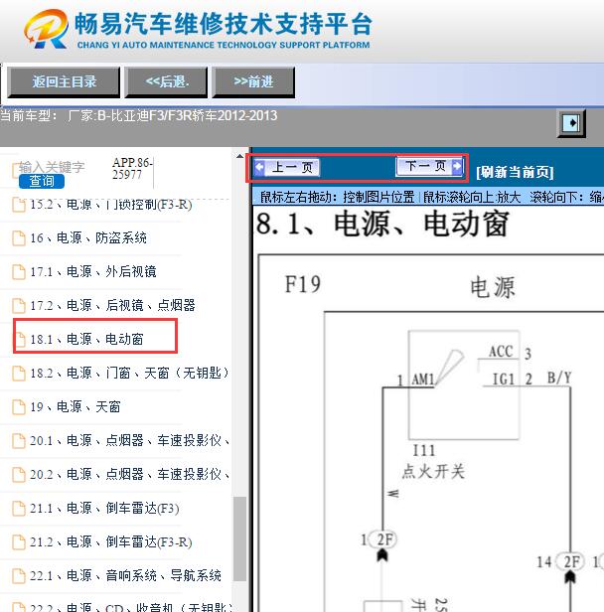Click document icon beside 17.1、电源、外后视镜
The height and width of the screenshot is (612, 604).
coord(19,272)
